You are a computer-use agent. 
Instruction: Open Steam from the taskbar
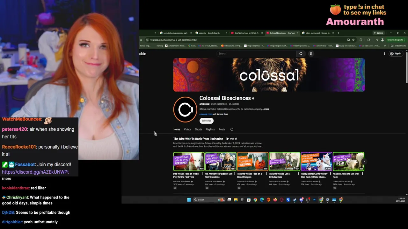(x=295, y=200)
